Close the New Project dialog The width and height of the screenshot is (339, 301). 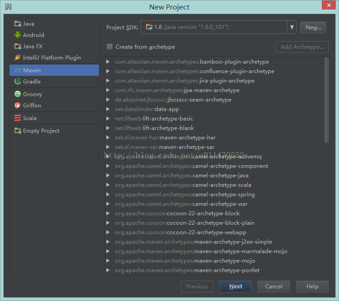pyautogui.click(x=329, y=5)
